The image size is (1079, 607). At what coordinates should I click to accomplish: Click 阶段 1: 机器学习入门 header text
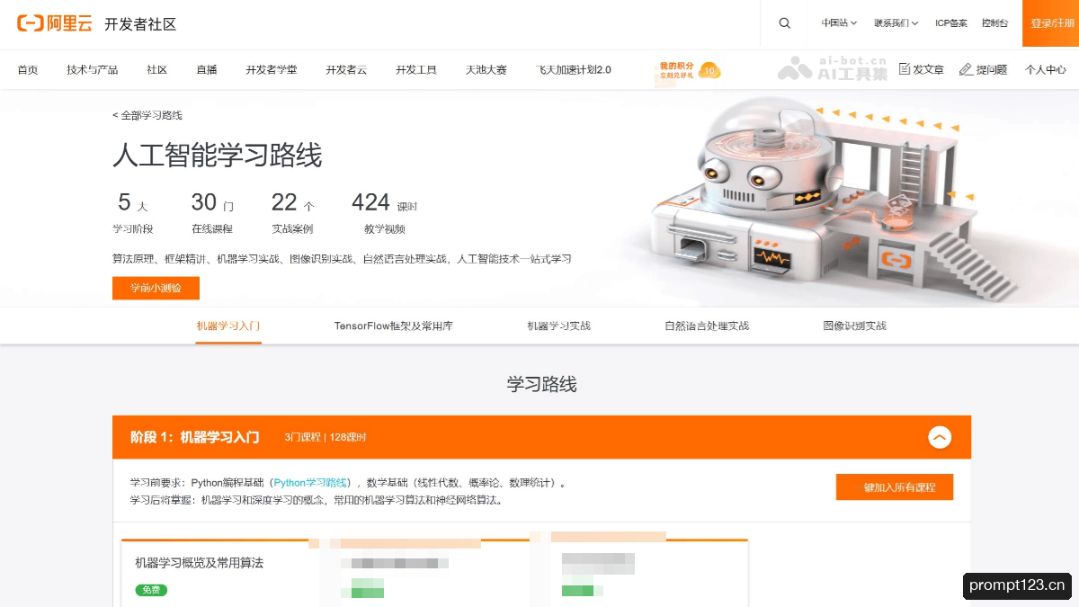point(195,437)
